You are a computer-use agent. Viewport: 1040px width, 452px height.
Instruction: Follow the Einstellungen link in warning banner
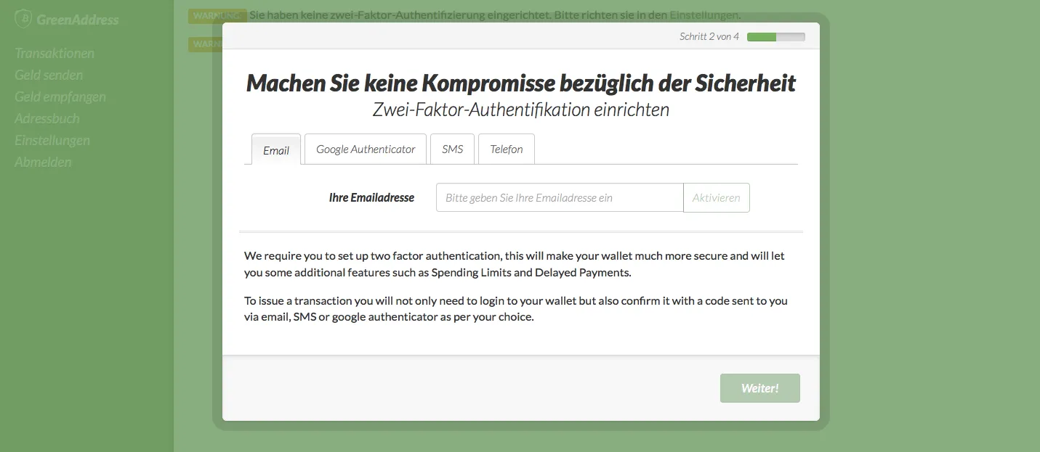tap(703, 15)
